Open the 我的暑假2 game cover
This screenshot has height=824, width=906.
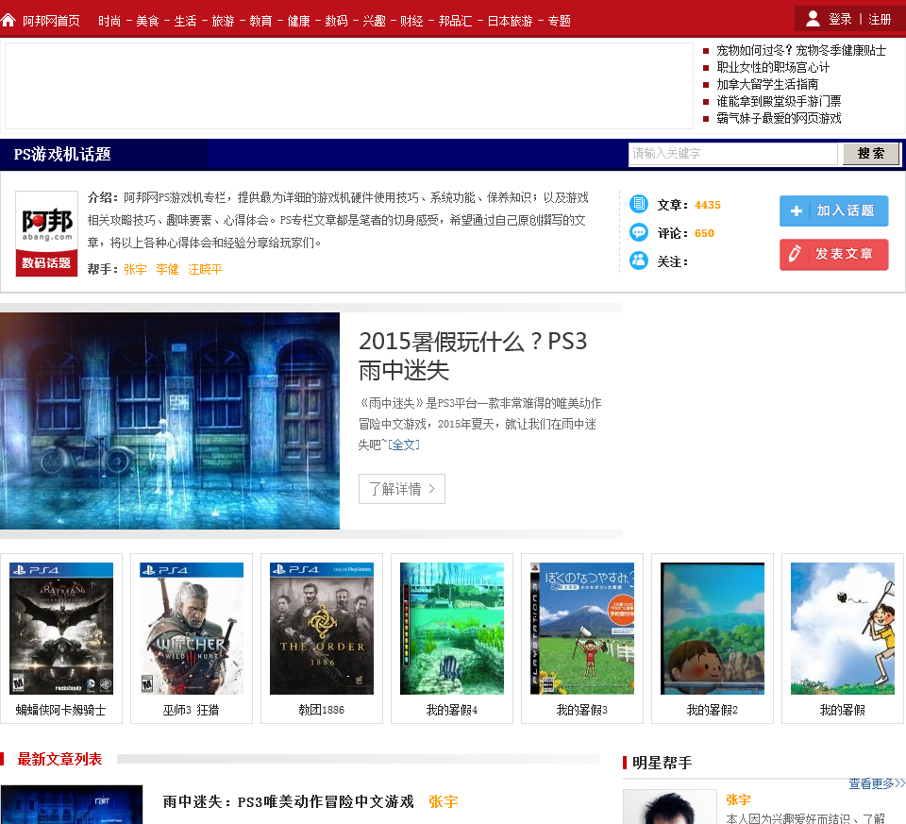pyautogui.click(x=713, y=629)
